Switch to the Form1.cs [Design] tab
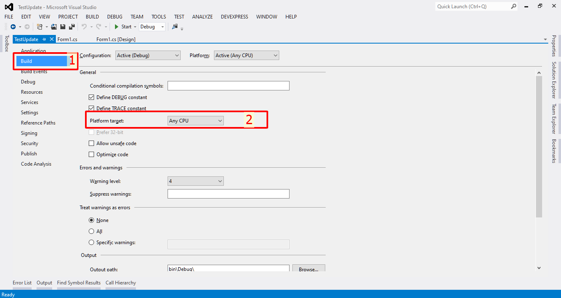 point(116,39)
